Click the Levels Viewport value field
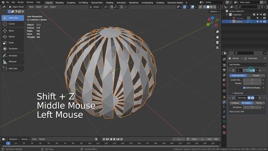The height and width of the screenshot is (151, 268). [252, 80]
